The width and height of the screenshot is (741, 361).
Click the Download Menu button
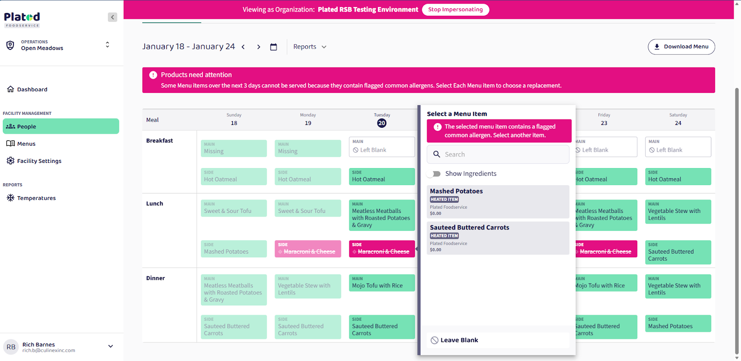point(681,47)
